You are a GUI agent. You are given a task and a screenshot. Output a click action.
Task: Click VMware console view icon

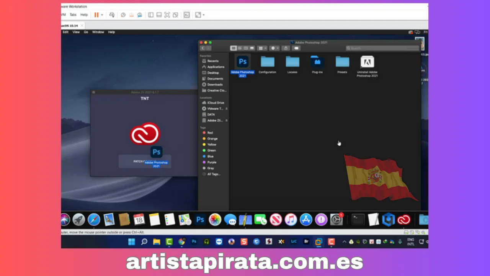pos(187,15)
